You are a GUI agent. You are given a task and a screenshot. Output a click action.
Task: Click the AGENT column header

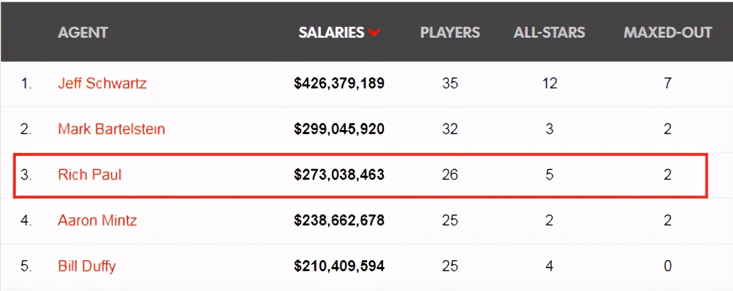point(83,33)
